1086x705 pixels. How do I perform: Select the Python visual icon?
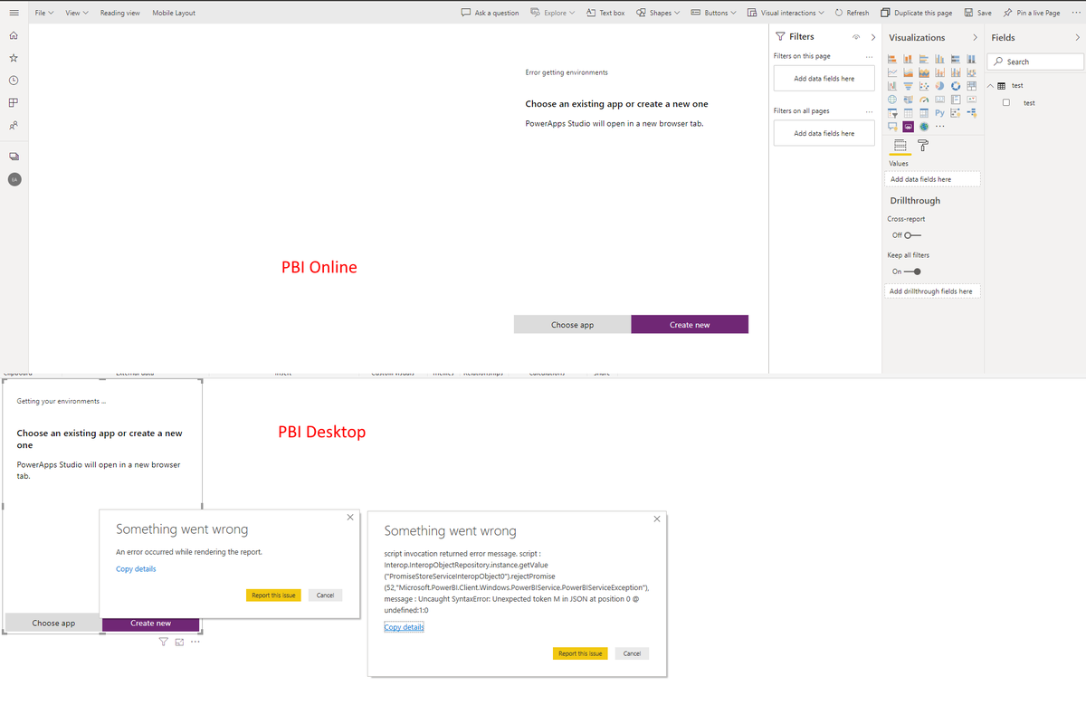click(x=939, y=112)
